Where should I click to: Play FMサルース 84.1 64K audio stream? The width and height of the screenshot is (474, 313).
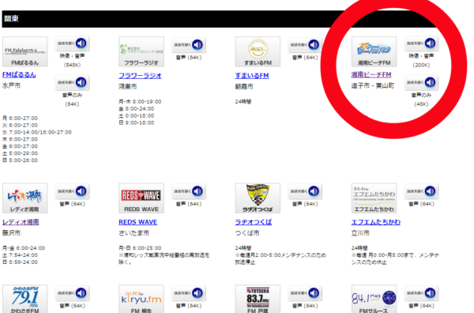[x=421, y=293]
